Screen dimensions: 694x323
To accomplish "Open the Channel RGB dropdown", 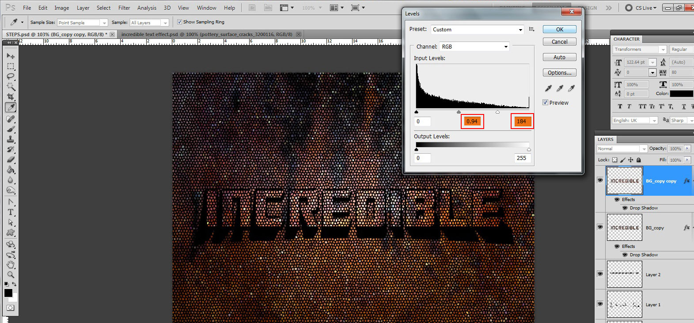I will 474,47.
